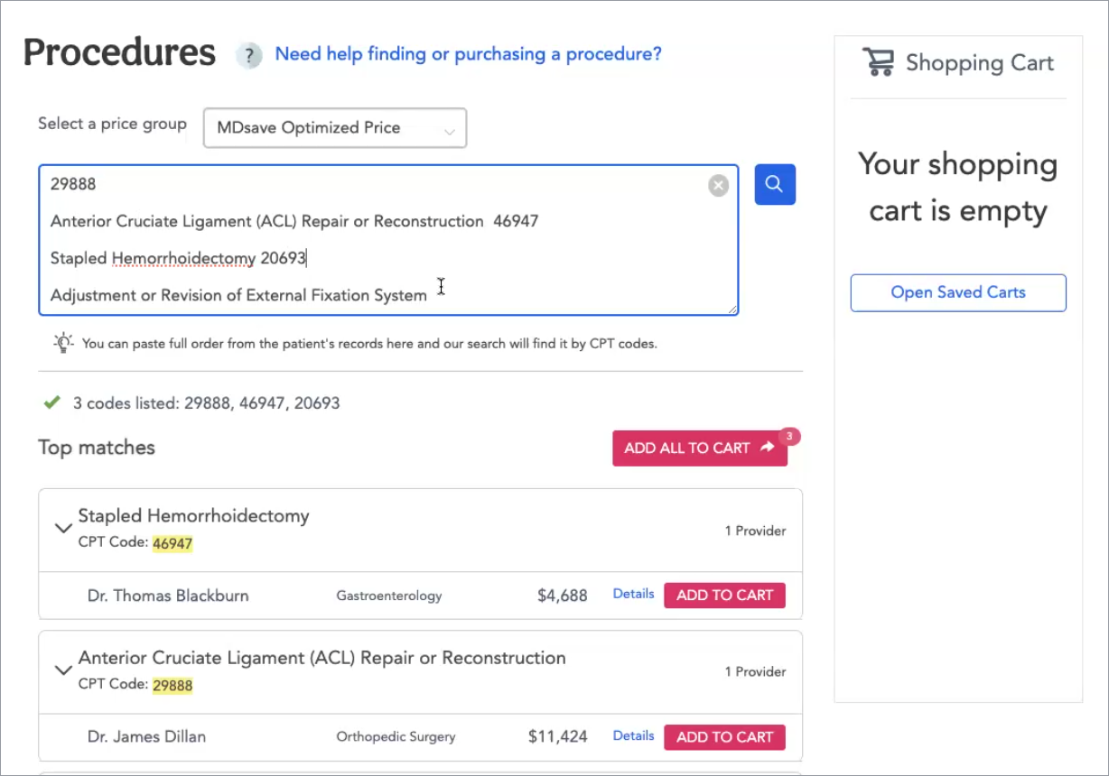Click the highlighted CPT code 46947
This screenshot has width=1109, height=776.
172,543
